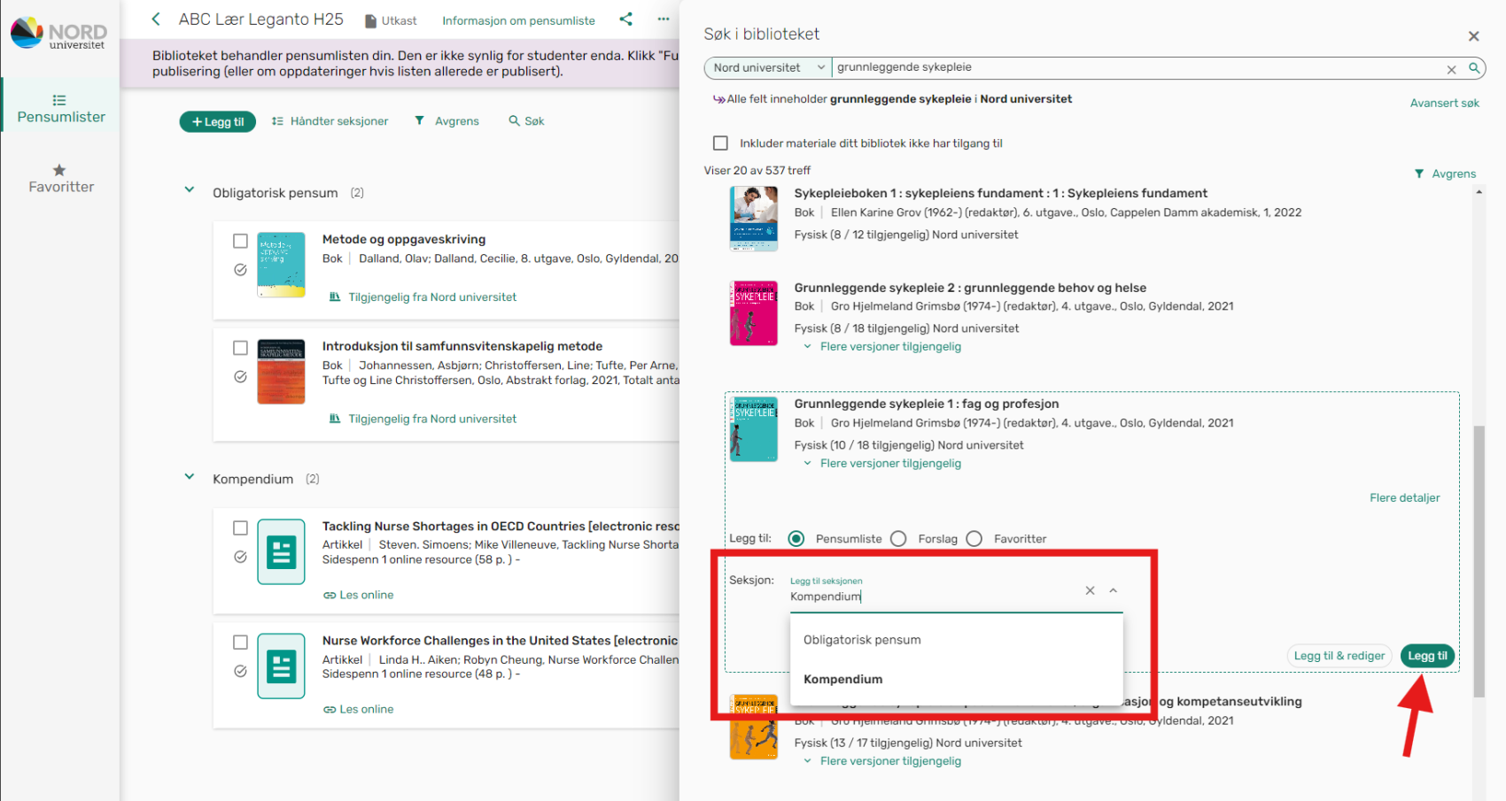Open Avgrens filter in the list toolbar
The image size is (1506, 801).
pyautogui.click(x=446, y=121)
